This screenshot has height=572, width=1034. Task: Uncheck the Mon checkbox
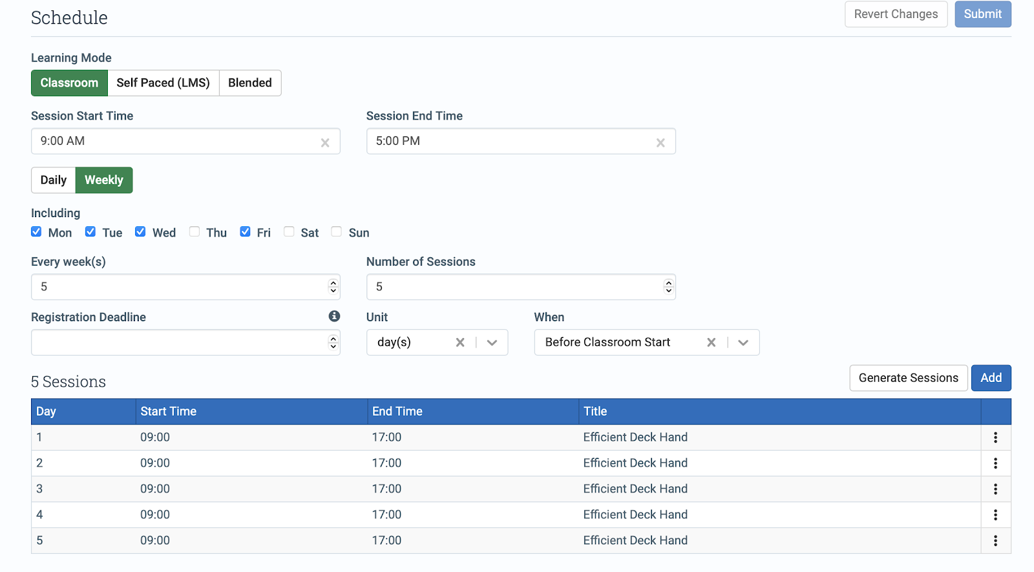pos(36,232)
